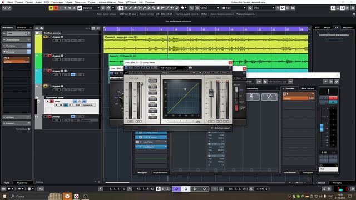Open the VSTi tab in right zone
This screenshot has height=200, width=356.
click(317, 27)
